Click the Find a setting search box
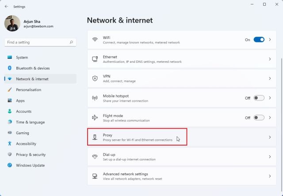The width and height of the screenshot is (283, 196). (x=38, y=42)
